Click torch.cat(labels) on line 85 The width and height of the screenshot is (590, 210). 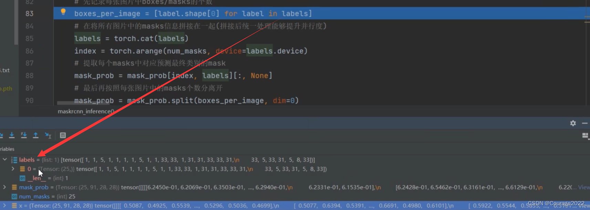pyautogui.click(x=151, y=38)
